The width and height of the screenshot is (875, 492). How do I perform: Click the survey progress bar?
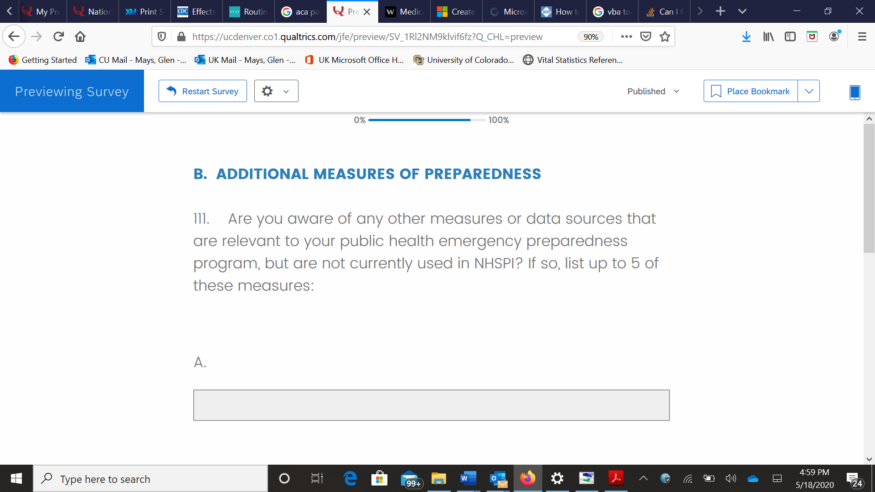pos(427,120)
